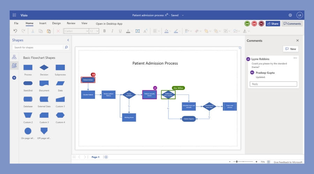Undo the last action
The image size is (314, 174).
(15, 31)
